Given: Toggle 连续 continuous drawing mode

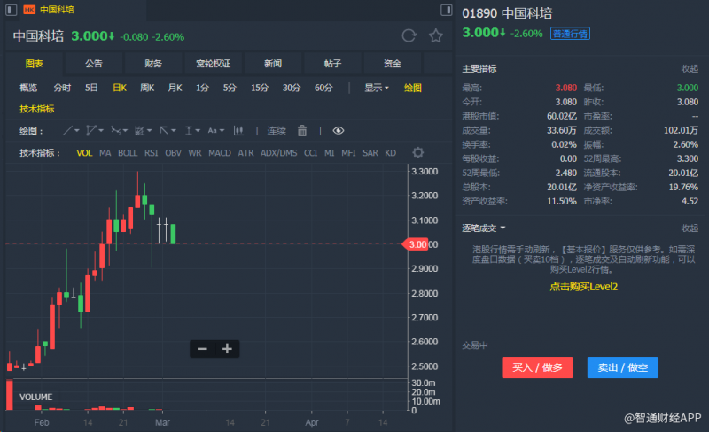Looking at the screenshot, I should pyautogui.click(x=277, y=131).
